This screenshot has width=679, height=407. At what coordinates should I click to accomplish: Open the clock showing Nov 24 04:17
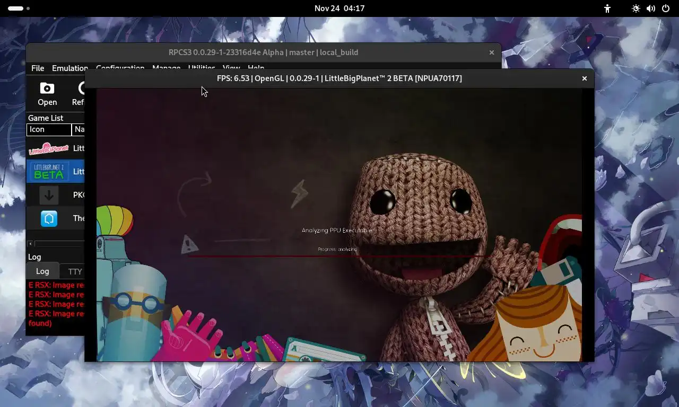tap(339, 8)
